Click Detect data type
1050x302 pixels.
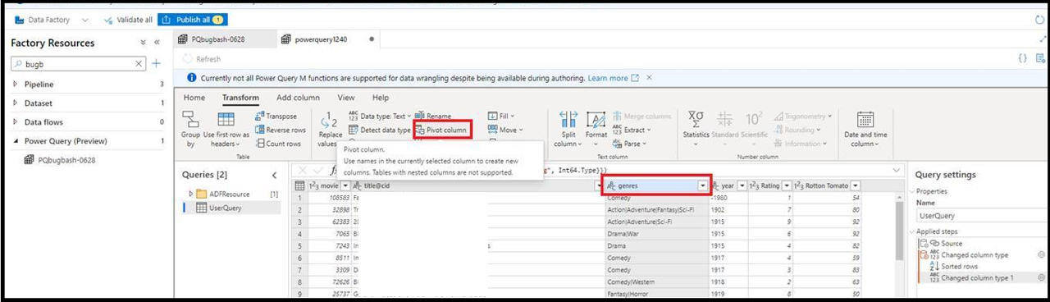(379, 130)
